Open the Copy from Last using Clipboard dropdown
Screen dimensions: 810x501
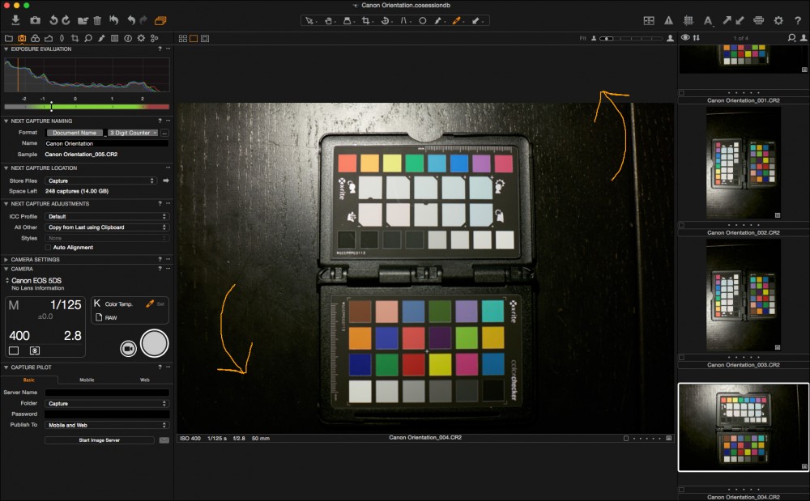coord(107,227)
